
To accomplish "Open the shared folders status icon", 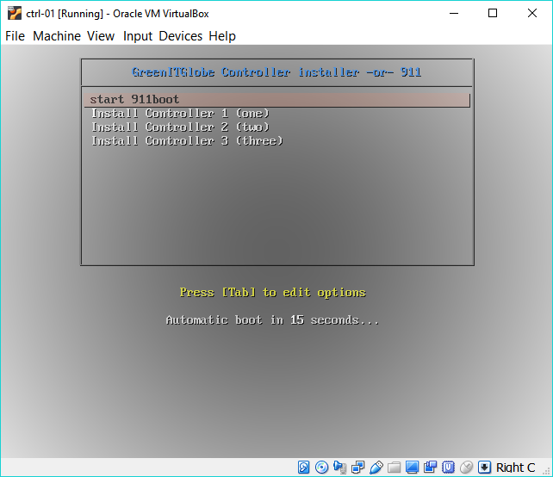I will [395, 468].
